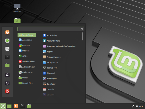Show desktop via taskbar green icon

coord(9,106)
